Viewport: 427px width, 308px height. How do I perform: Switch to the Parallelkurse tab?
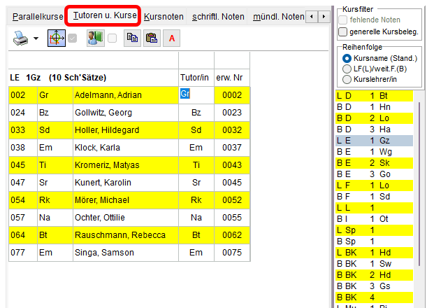point(36,15)
